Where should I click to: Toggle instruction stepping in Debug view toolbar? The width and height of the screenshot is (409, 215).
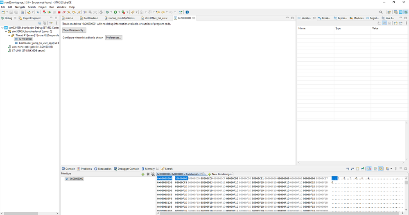[x=51, y=23]
